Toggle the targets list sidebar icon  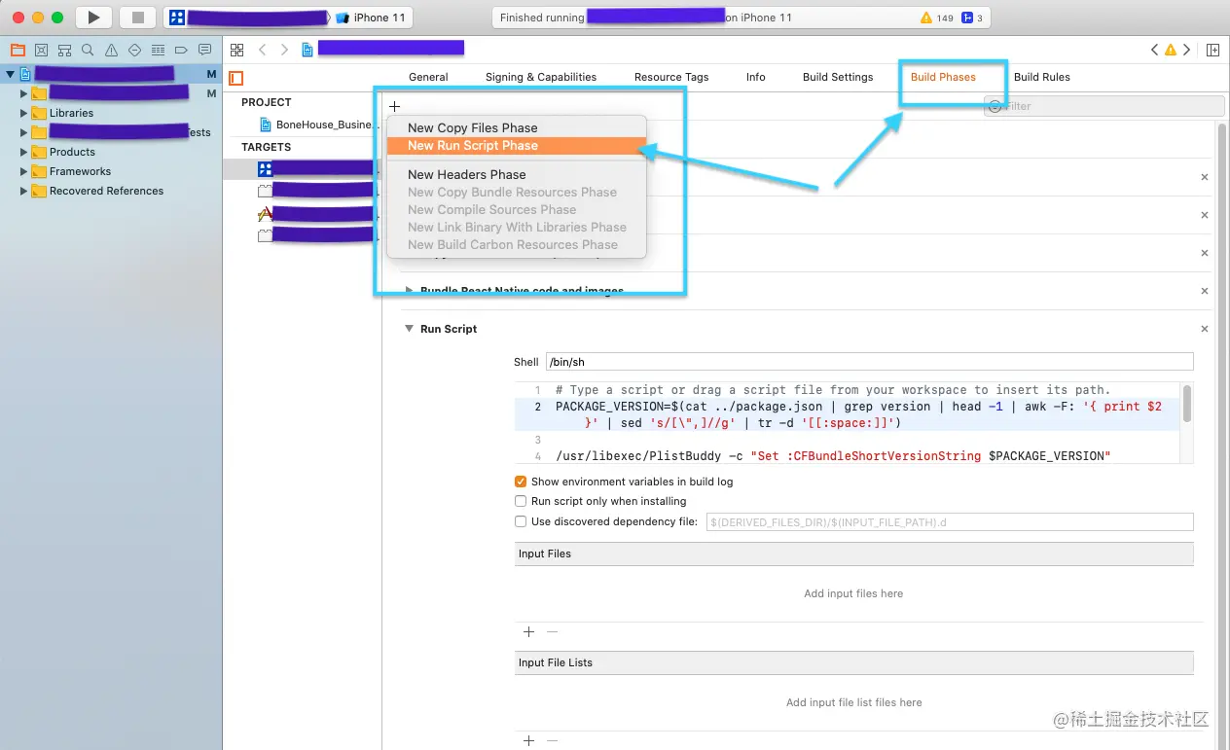235,78
